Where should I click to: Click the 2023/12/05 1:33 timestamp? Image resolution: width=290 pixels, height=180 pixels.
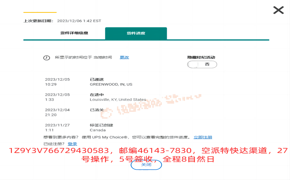57,97
